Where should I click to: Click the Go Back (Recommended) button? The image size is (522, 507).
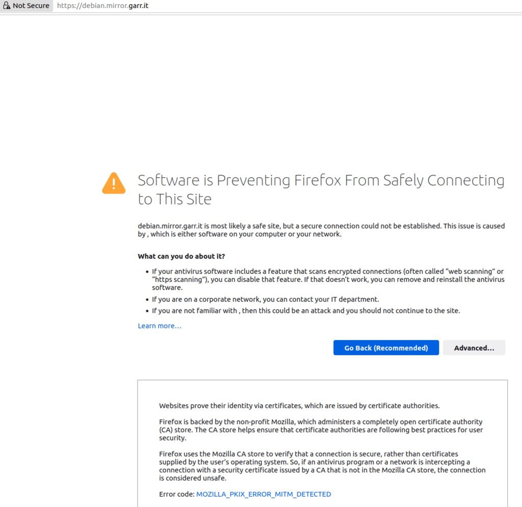(x=386, y=348)
